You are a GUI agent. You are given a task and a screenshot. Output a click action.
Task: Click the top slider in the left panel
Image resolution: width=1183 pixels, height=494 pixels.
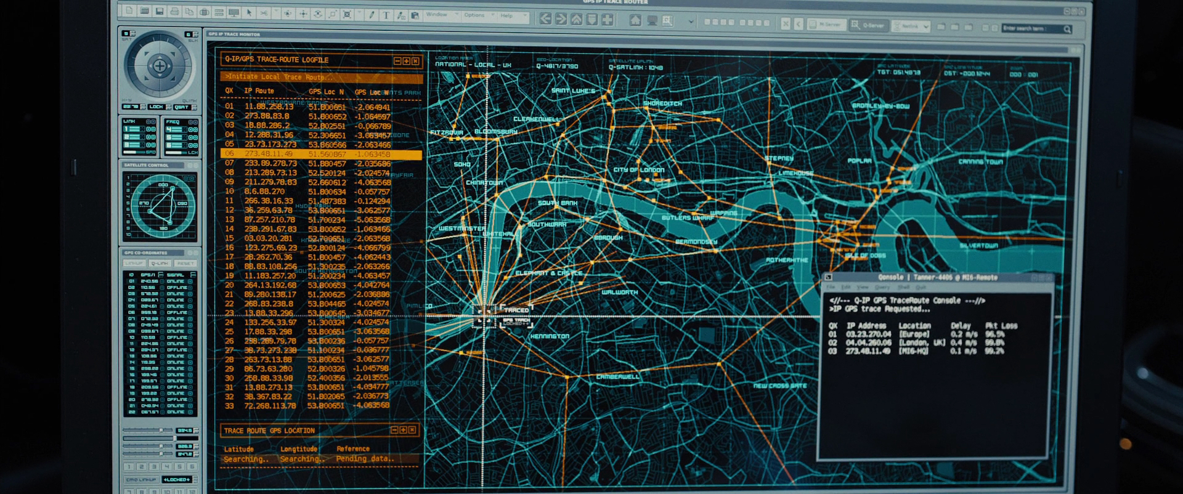pyautogui.click(x=147, y=430)
